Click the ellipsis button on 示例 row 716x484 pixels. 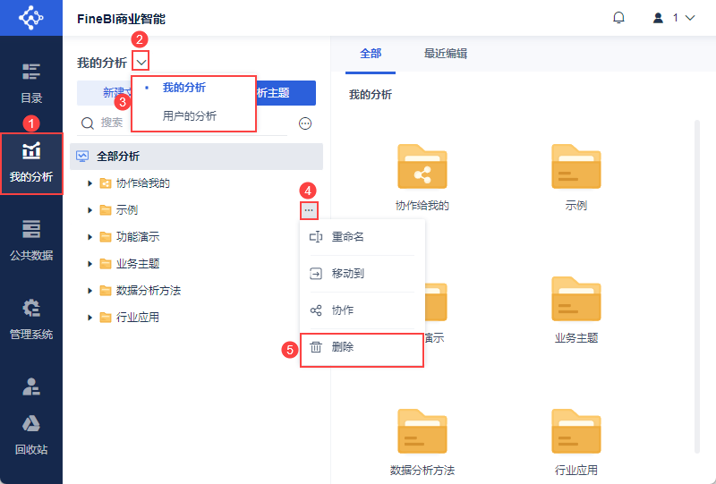point(309,210)
